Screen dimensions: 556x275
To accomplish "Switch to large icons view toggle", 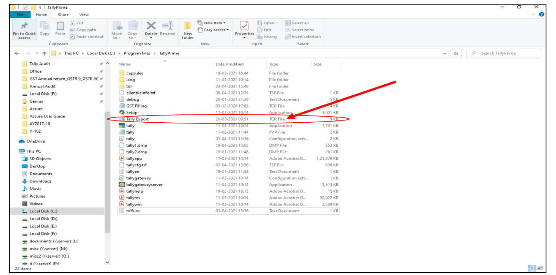I will [540, 268].
